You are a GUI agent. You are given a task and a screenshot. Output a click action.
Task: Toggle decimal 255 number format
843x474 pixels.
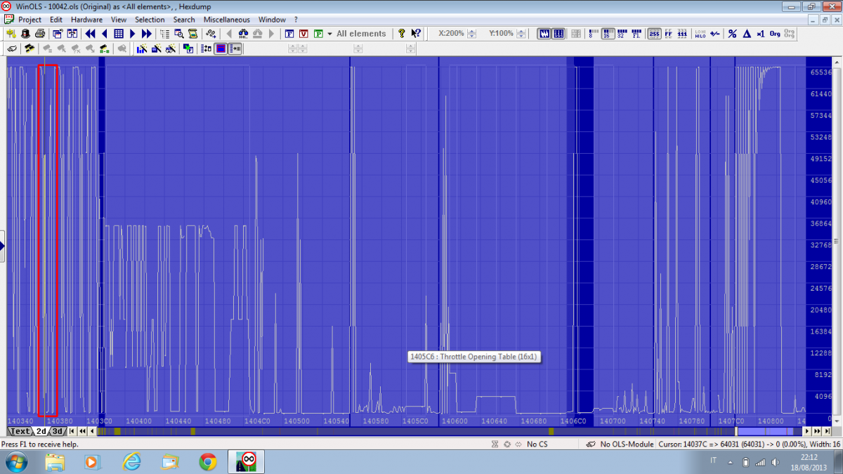point(654,33)
